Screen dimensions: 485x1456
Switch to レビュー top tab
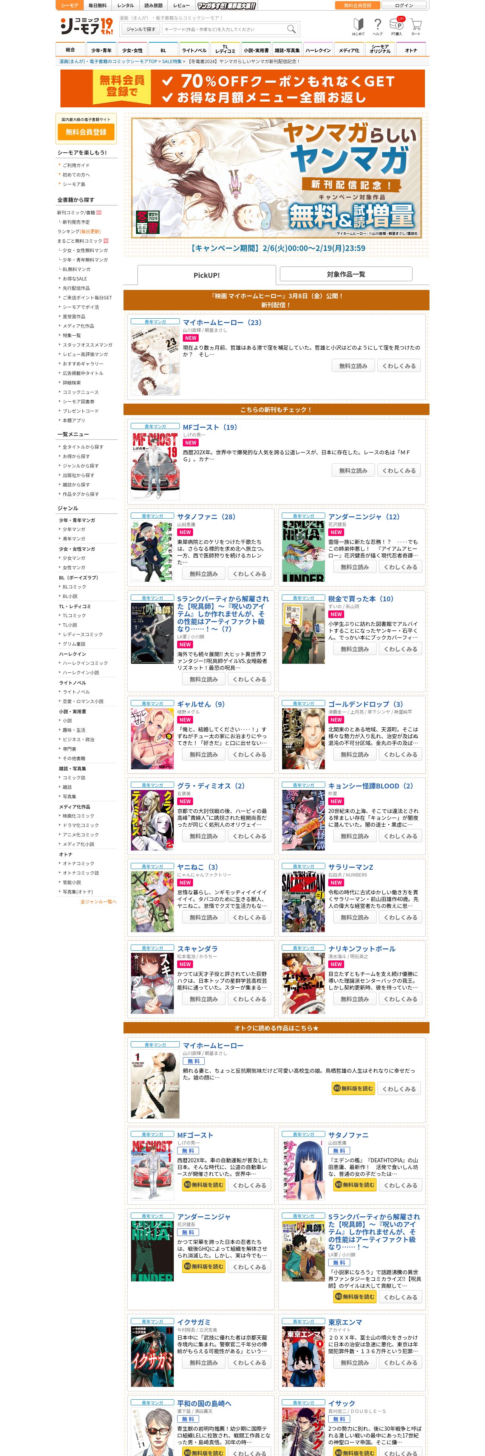181,6
